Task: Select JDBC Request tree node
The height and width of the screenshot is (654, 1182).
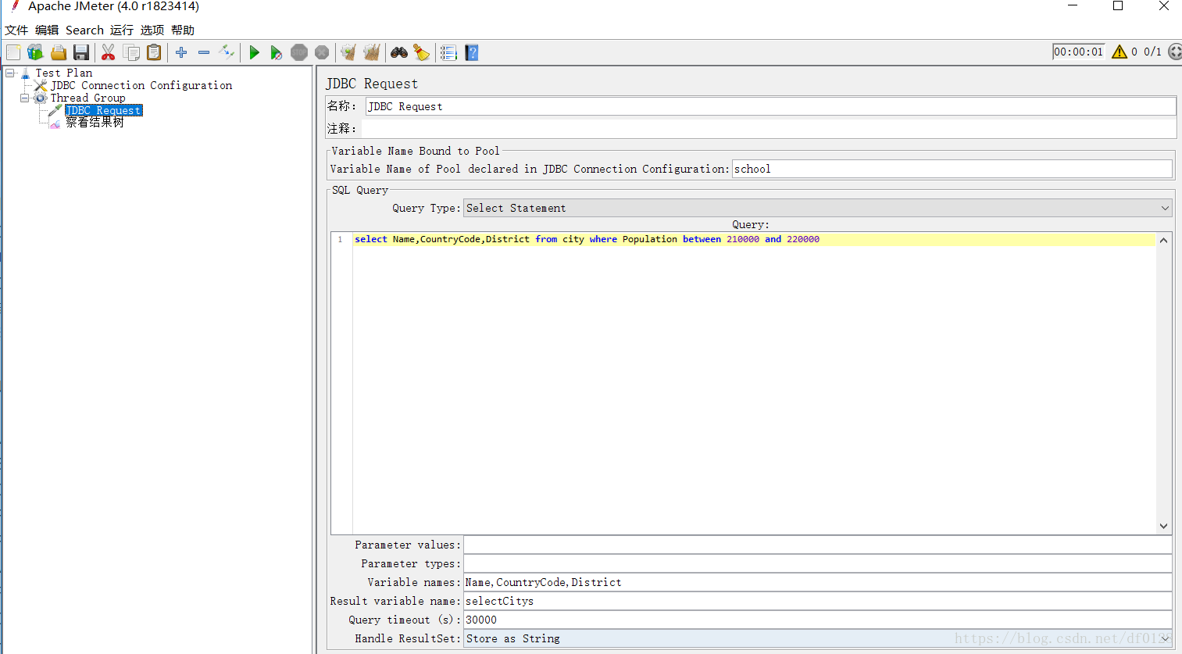Action: [103, 110]
